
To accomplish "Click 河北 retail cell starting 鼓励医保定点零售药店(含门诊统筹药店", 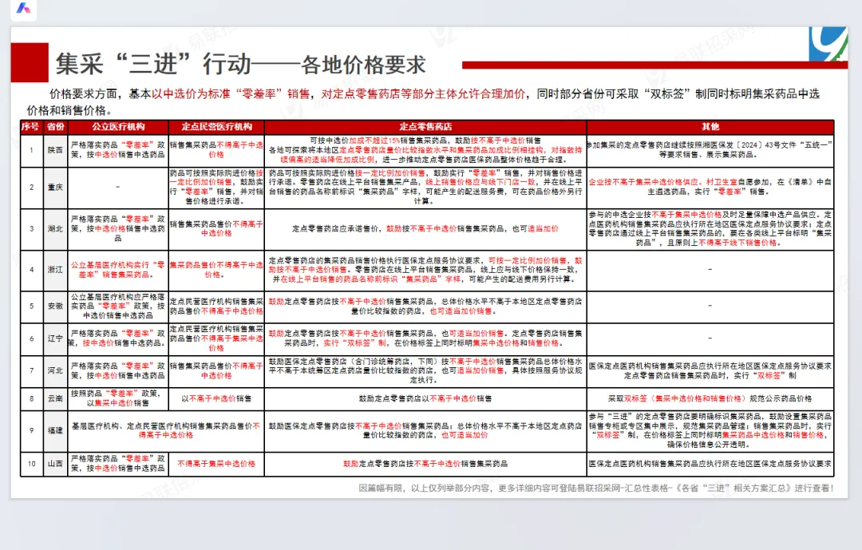I will pyautogui.click(x=425, y=370).
